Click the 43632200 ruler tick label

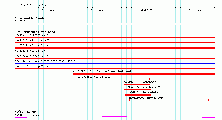tap(195, 10)
